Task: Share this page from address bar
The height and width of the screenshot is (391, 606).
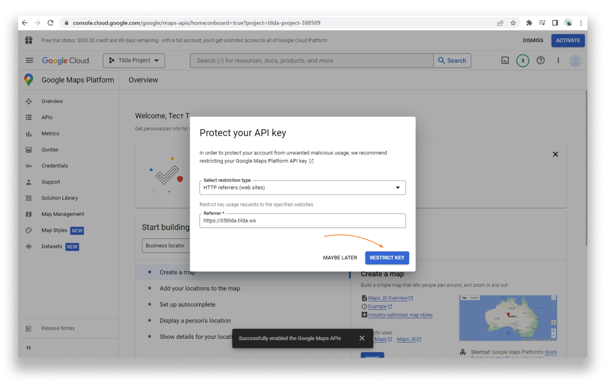Action: [500, 23]
